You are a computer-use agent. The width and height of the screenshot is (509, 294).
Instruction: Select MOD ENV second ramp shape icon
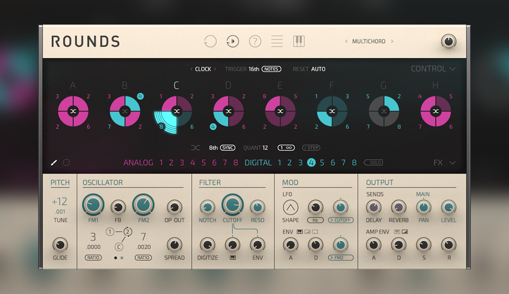(x=307, y=232)
